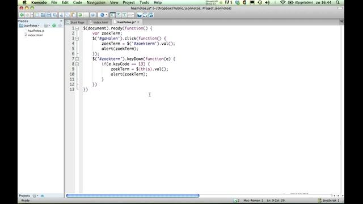Viewport: 363px width, 204px height.
Task: Click Spotlight search magnifier in menu bar
Action: pos(337,2)
